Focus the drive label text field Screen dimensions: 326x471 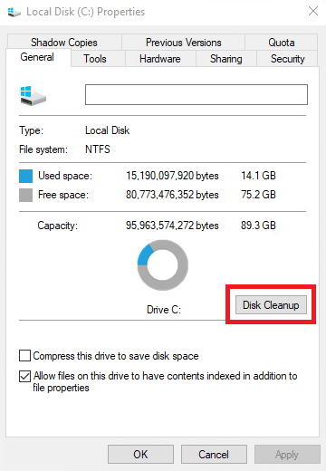(197, 95)
